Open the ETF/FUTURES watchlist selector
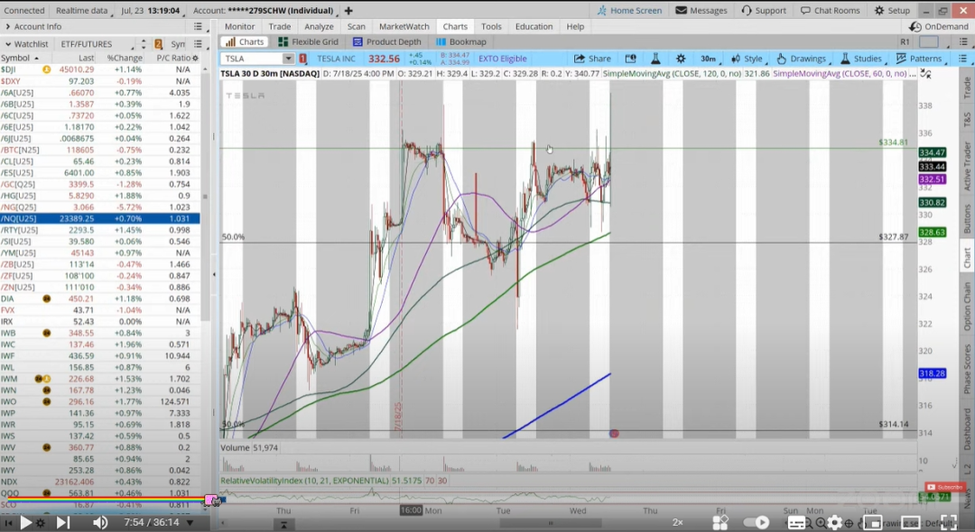 click(96, 44)
